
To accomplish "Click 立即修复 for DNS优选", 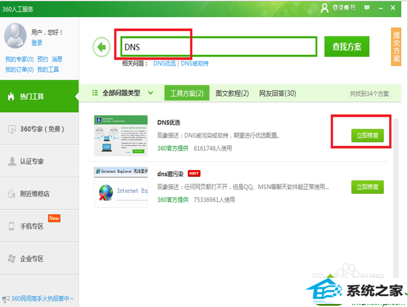I will pyautogui.click(x=367, y=136).
